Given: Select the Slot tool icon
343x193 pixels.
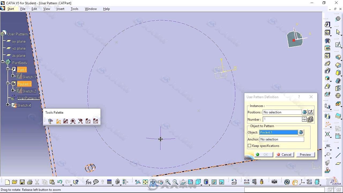Looking at the screenshot, I should [x=327, y=71].
